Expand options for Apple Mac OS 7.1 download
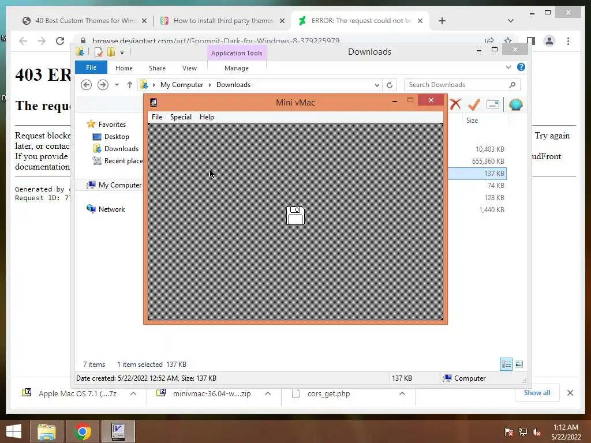This screenshot has width=591, height=443. (133, 393)
